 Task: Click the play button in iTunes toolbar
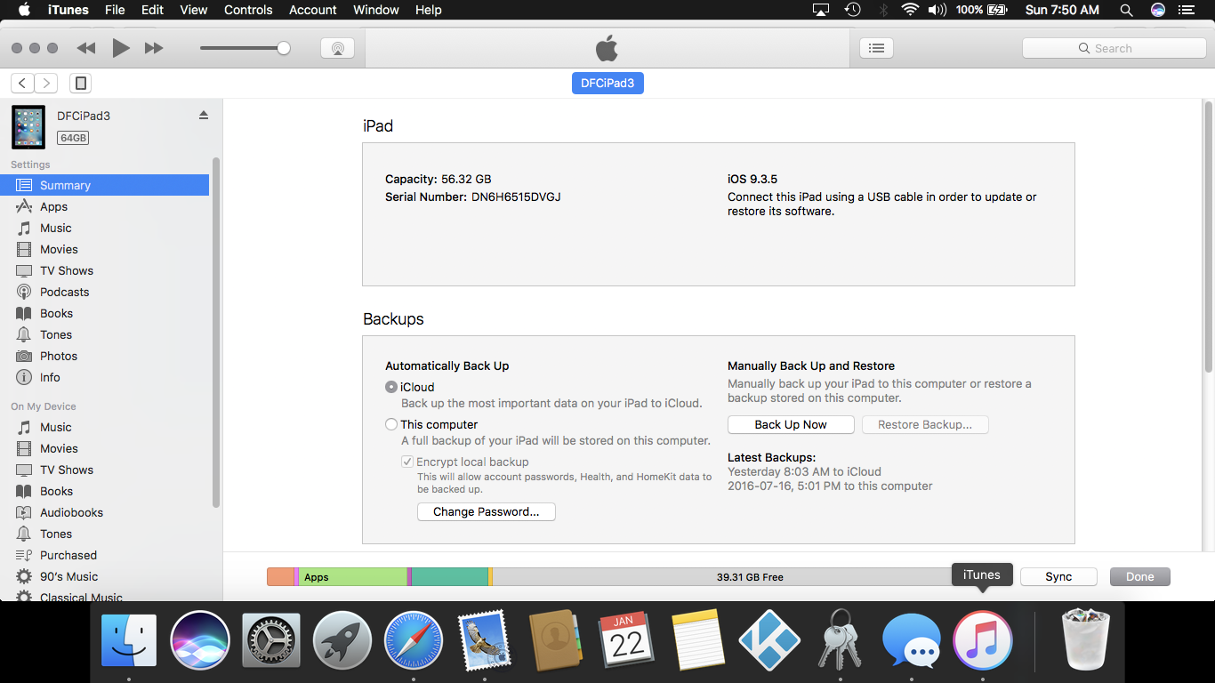coord(121,48)
